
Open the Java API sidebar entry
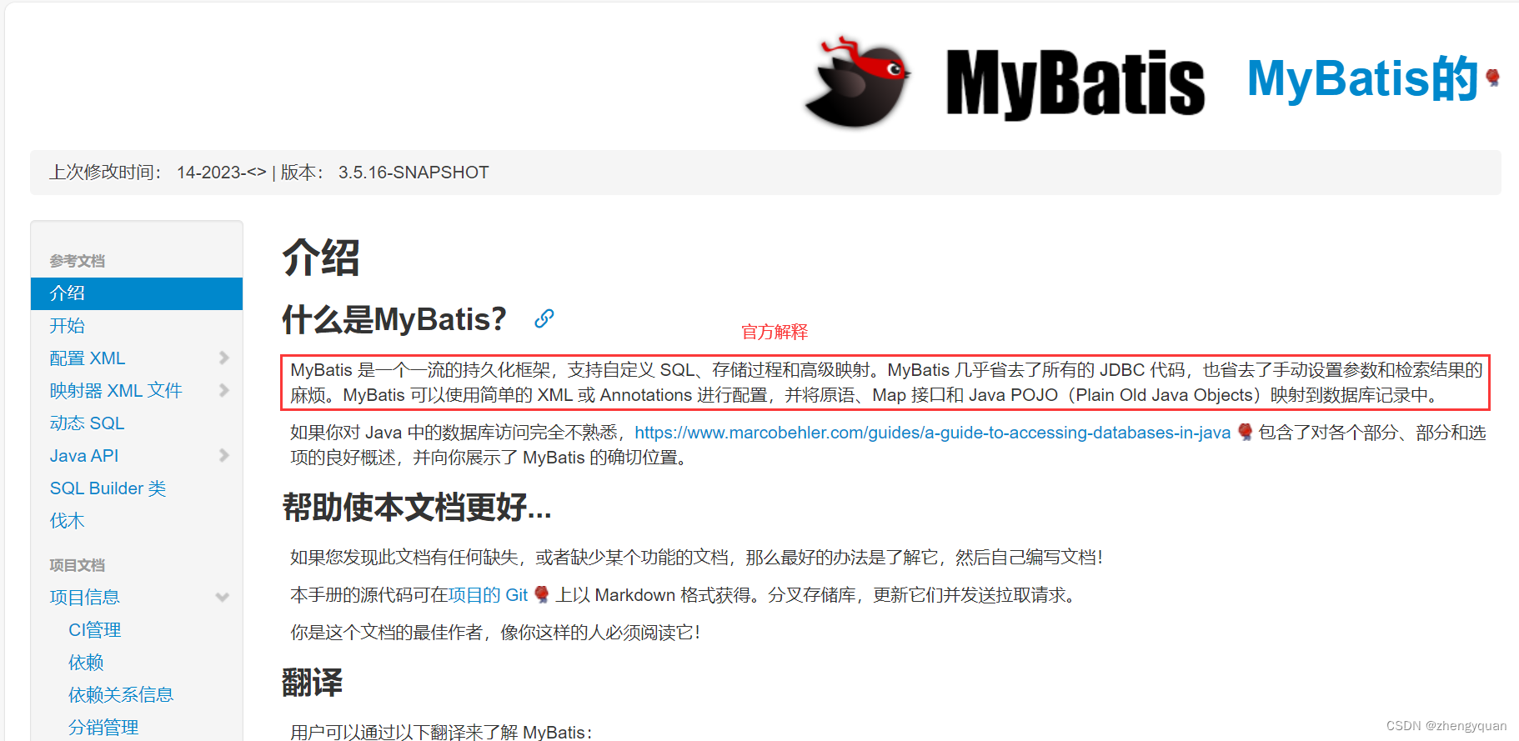pos(84,456)
